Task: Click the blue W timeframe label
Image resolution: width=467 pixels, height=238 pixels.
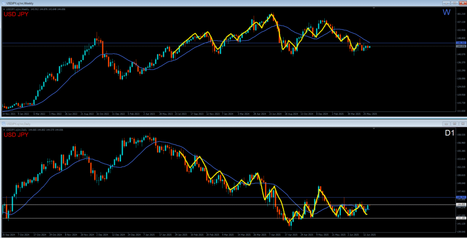Action: [446, 12]
